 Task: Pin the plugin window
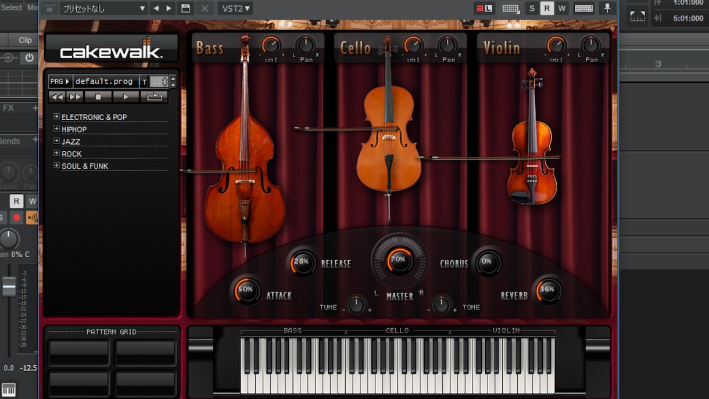(x=607, y=8)
